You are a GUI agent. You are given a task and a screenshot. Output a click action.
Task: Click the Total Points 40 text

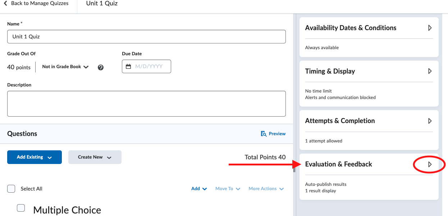coord(265,157)
